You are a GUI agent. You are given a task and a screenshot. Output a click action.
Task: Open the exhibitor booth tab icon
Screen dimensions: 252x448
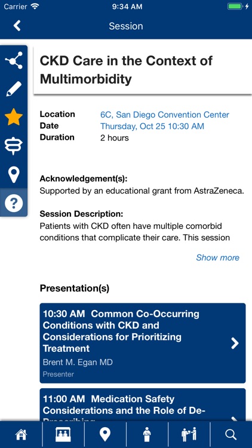point(63,435)
